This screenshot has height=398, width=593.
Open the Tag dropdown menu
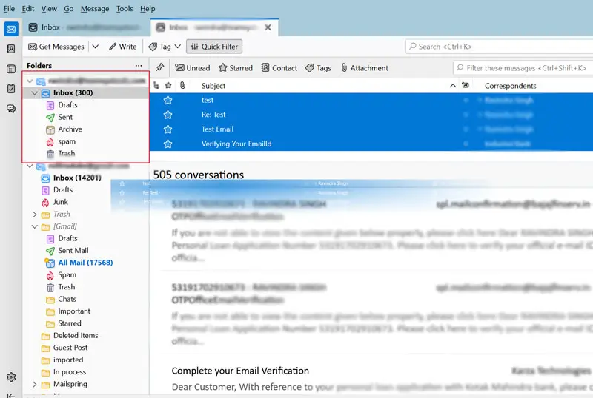[x=165, y=47]
